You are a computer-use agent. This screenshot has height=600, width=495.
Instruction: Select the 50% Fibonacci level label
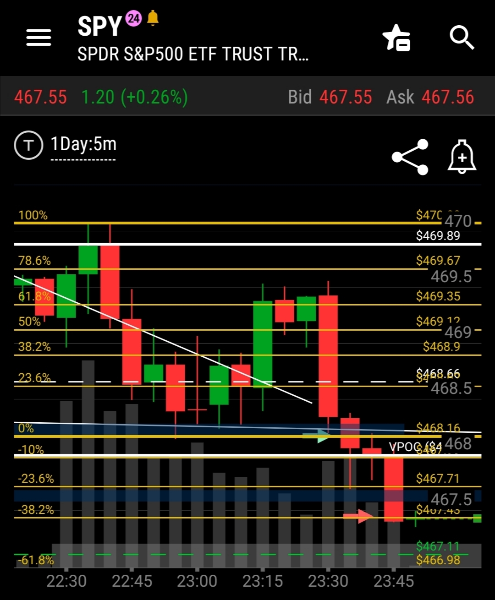coord(29,322)
